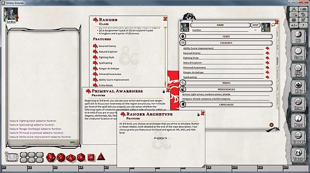Toggle the lock on Primeval Awareness window
Screen dimensions: 310x173
(x=164, y=91)
